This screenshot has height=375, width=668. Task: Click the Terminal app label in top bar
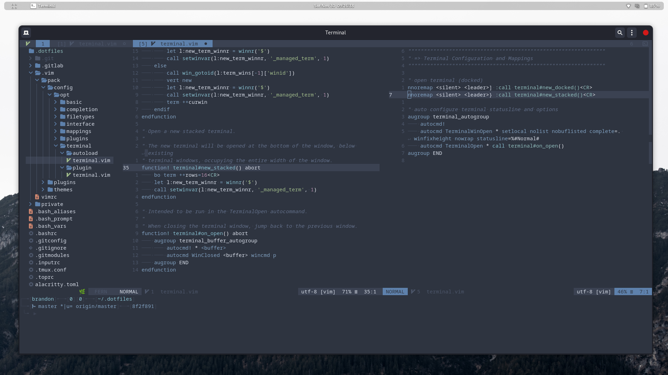click(47, 6)
